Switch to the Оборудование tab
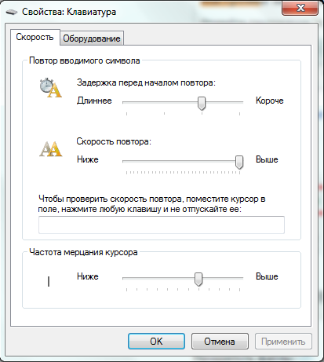The height and width of the screenshot is (362, 324). click(92, 38)
